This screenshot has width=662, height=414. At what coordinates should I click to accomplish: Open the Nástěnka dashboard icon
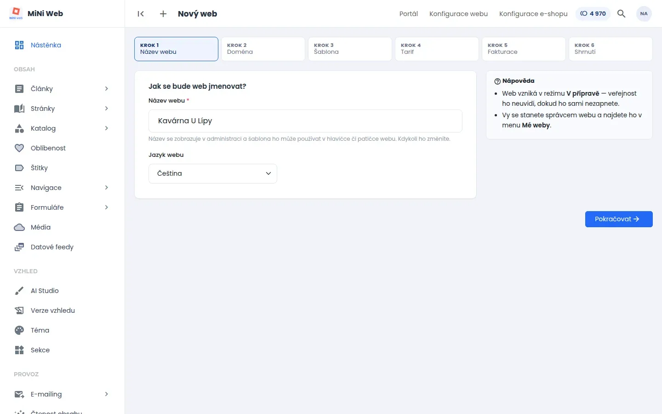tap(19, 45)
